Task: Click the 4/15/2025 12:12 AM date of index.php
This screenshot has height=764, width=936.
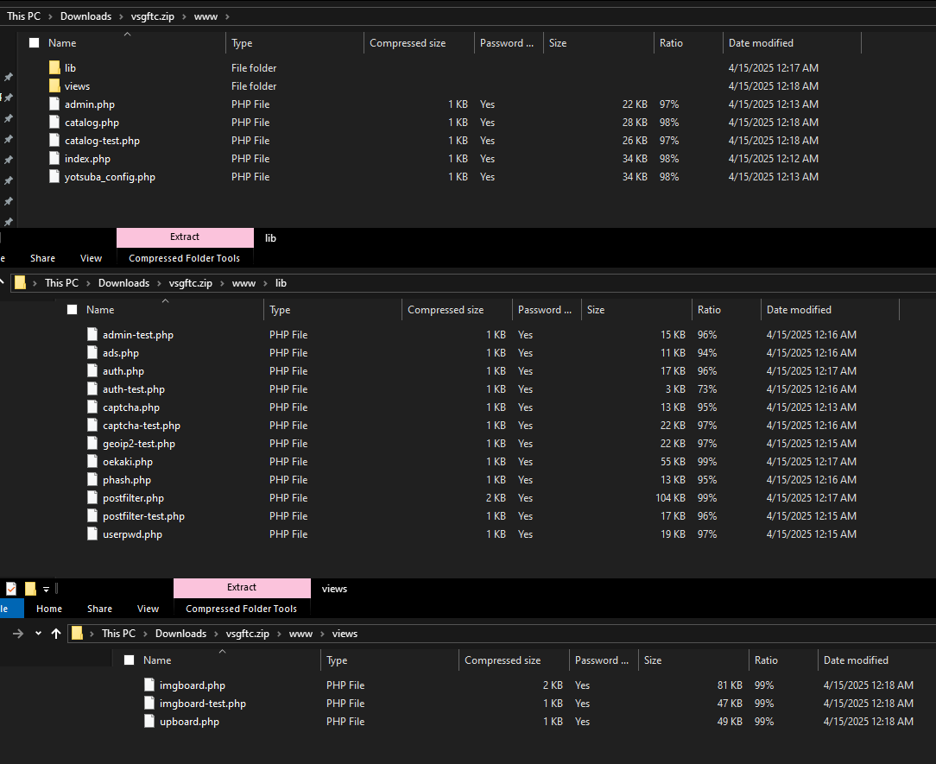Action: coord(774,159)
